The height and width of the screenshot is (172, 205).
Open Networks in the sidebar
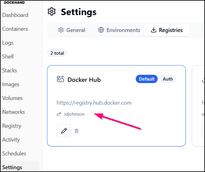click(13, 112)
